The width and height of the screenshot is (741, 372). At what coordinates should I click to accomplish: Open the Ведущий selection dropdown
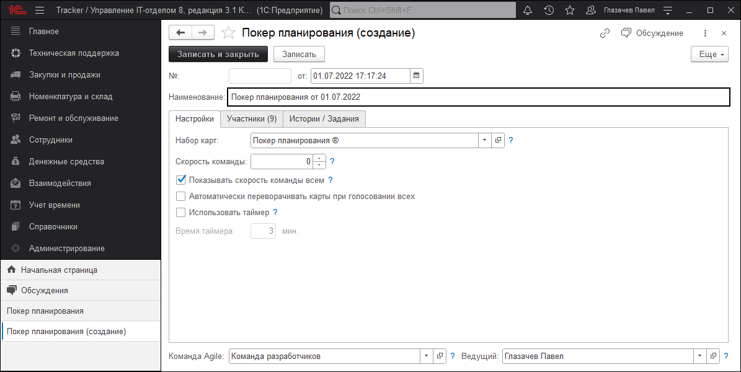click(699, 356)
